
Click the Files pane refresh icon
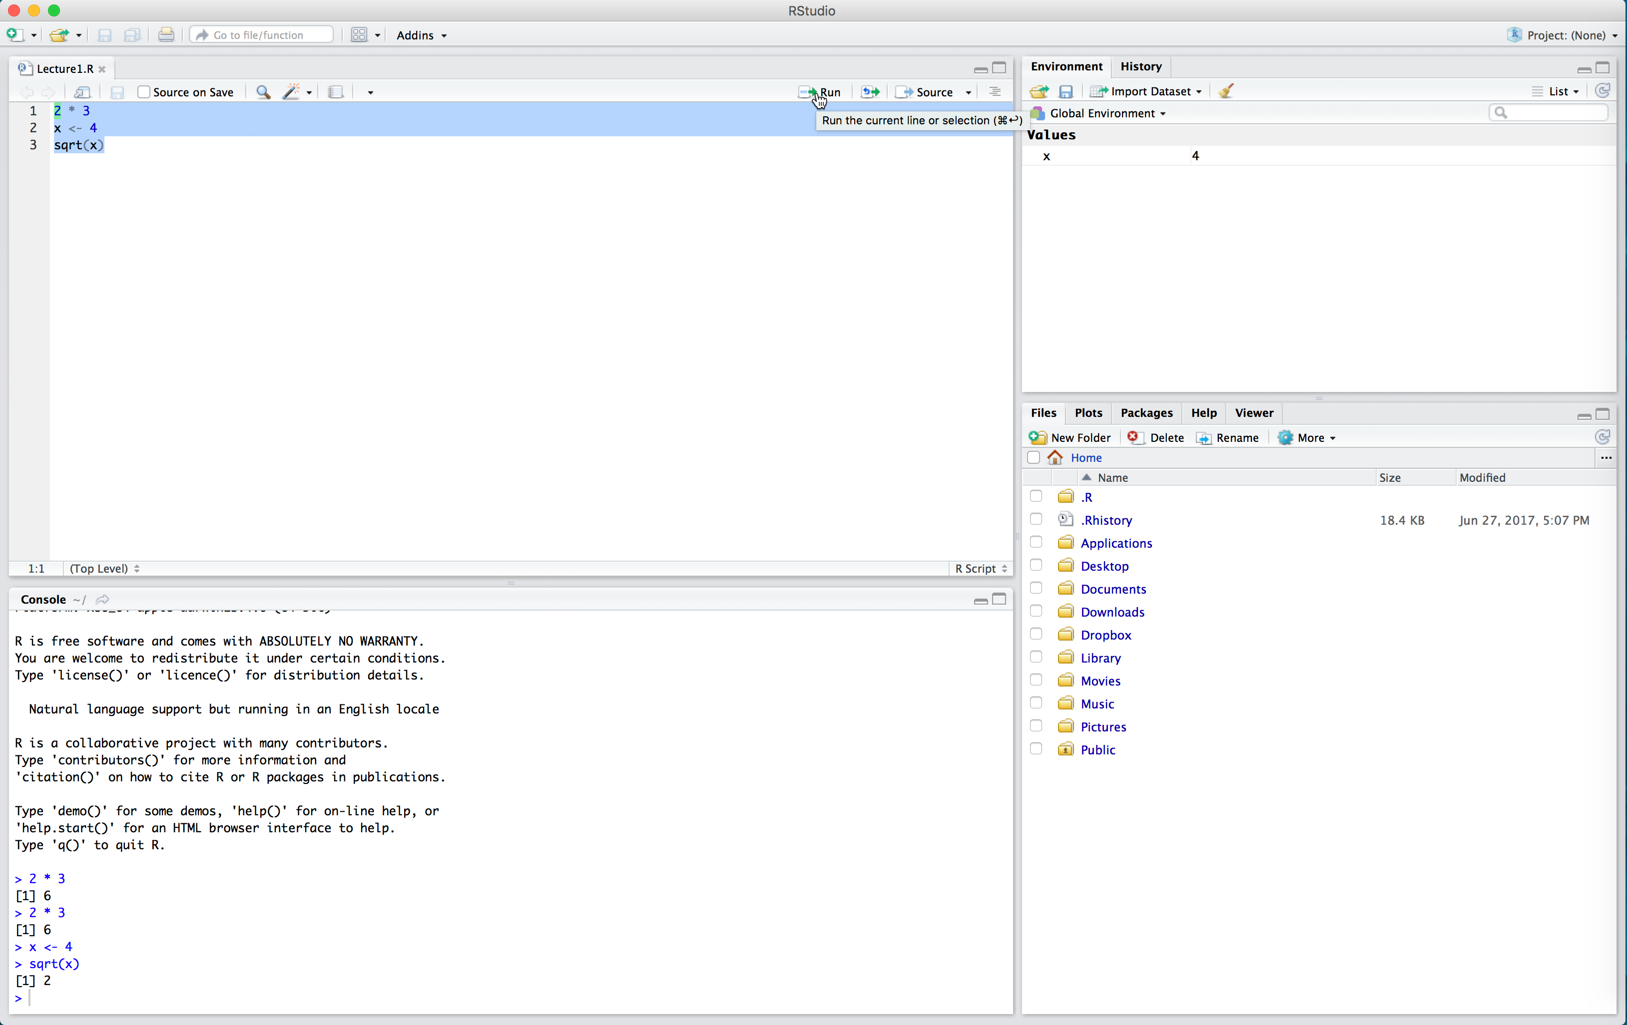1602,437
